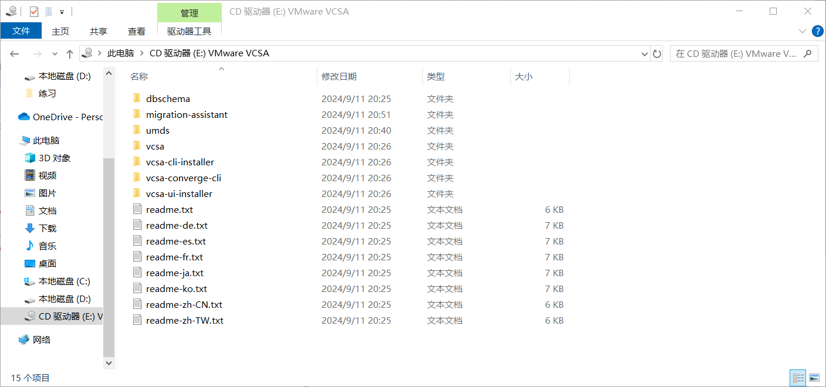Go up one folder level
This screenshot has height=387, width=826.
pos(70,53)
